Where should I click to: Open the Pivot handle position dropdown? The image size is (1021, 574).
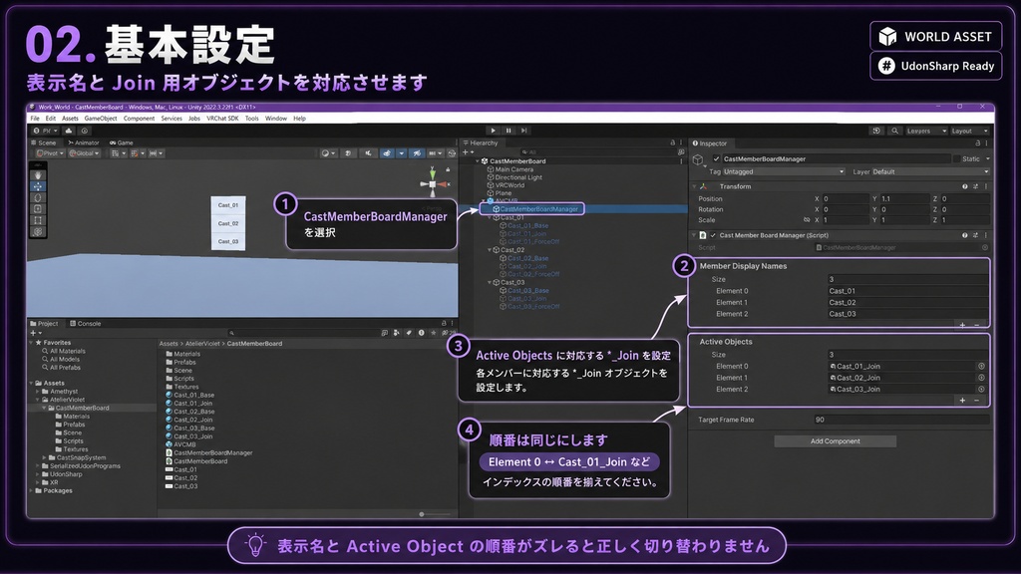[x=50, y=153]
